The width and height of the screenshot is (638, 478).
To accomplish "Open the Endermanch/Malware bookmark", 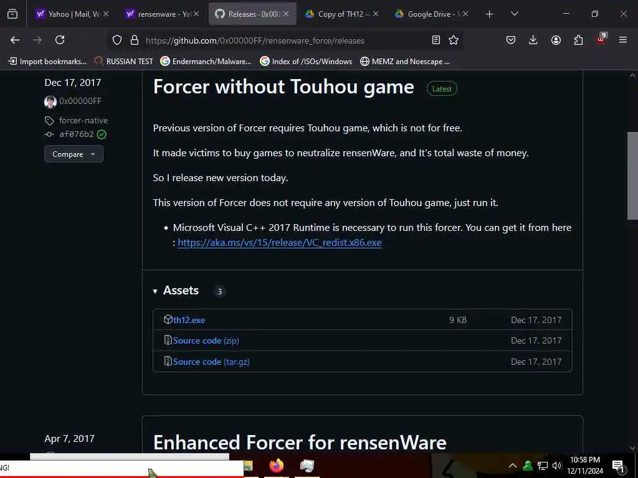I will click(206, 62).
